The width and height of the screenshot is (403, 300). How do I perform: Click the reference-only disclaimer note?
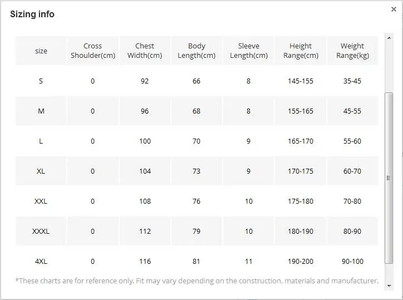[x=197, y=281]
